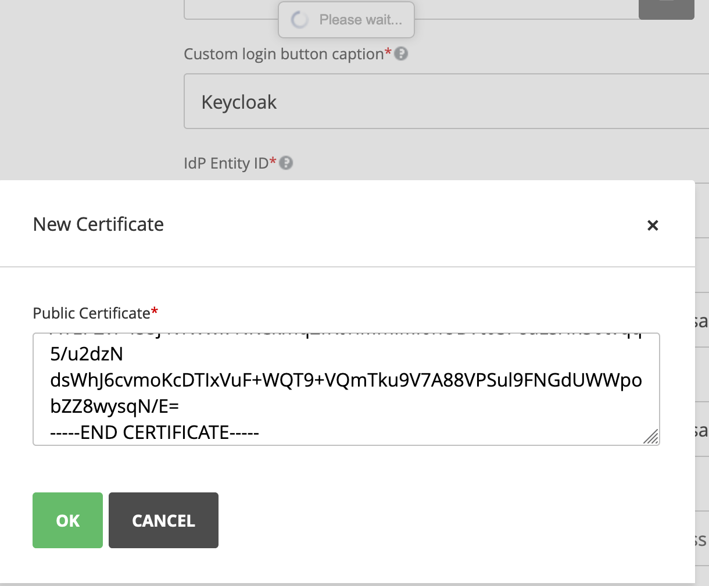Viewport: 709px width, 586px height.
Task: Click the "Please wait..." loading indicator
Action: [x=346, y=20]
